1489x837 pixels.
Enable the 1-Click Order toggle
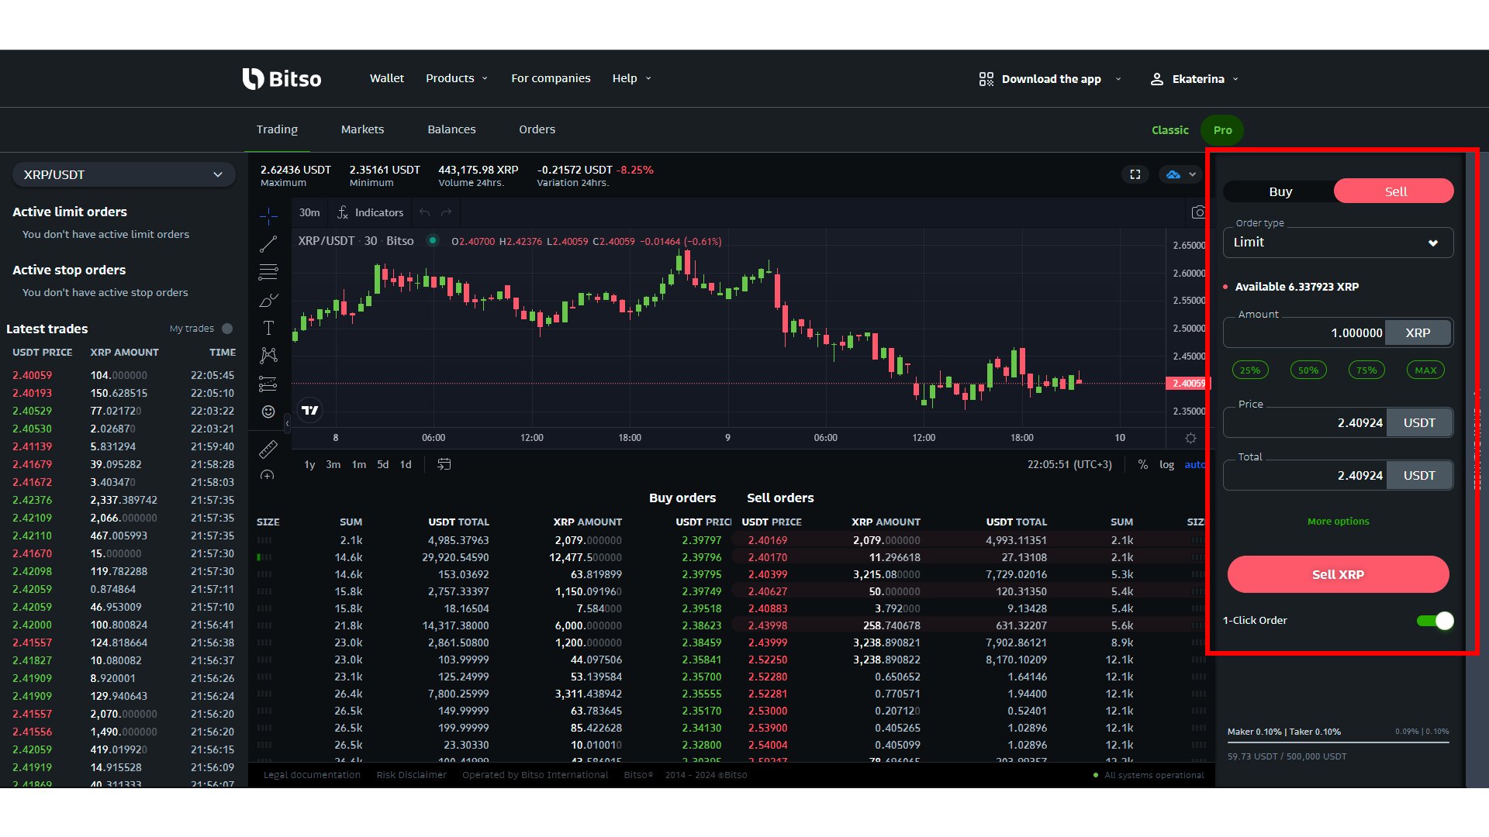point(1435,620)
